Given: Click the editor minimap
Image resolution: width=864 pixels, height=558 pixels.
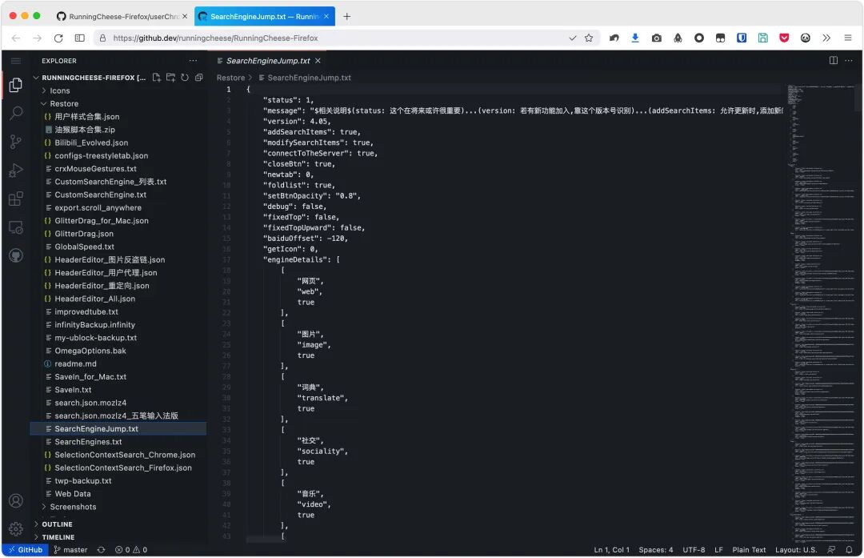Looking at the screenshot, I should (822, 313).
